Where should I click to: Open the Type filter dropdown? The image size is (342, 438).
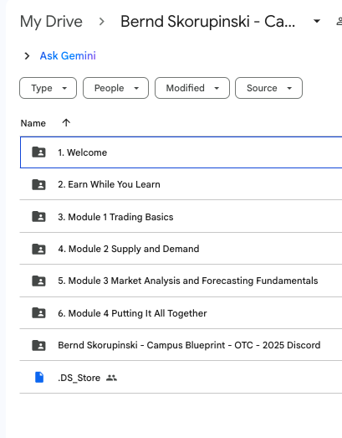48,88
